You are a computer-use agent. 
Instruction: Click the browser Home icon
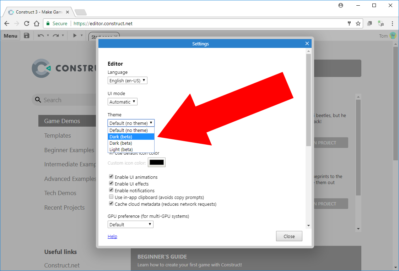(x=37, y=23)
